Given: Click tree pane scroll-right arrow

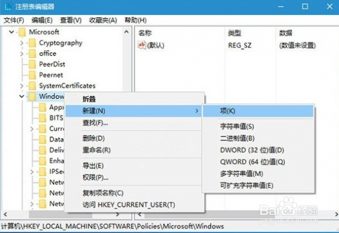Looking at the screenshot, I should point(117,214).
